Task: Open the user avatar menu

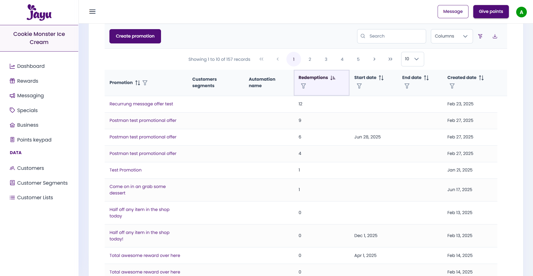Action: click(x=521, y=12)
